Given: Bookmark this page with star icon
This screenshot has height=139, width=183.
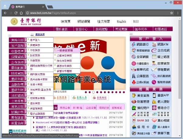Looking at the screenshot, I should 171,13.
